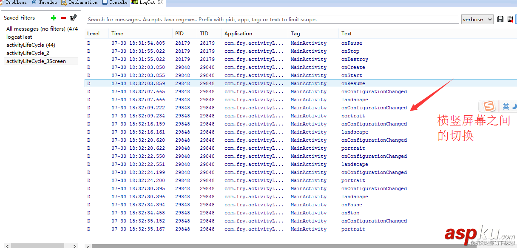Screen dimensions: 517x248
Task: Select the onConfigurationChanged row at 18:32:07.665
Action: pos(301,91)
